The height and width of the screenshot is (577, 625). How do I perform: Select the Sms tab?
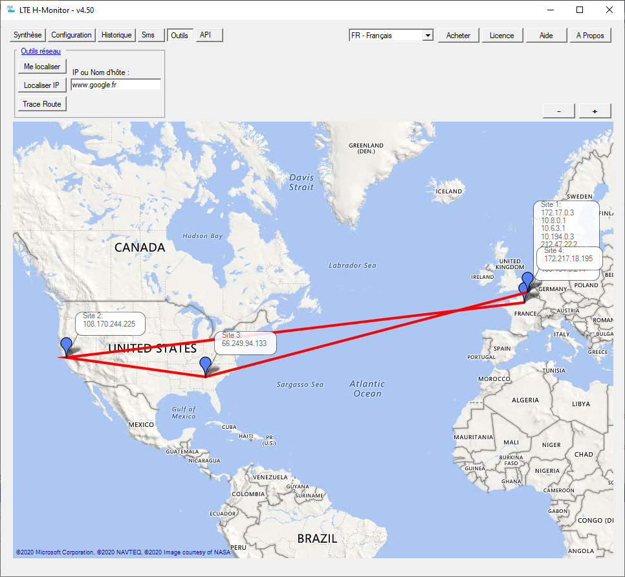tap(149, 35)
